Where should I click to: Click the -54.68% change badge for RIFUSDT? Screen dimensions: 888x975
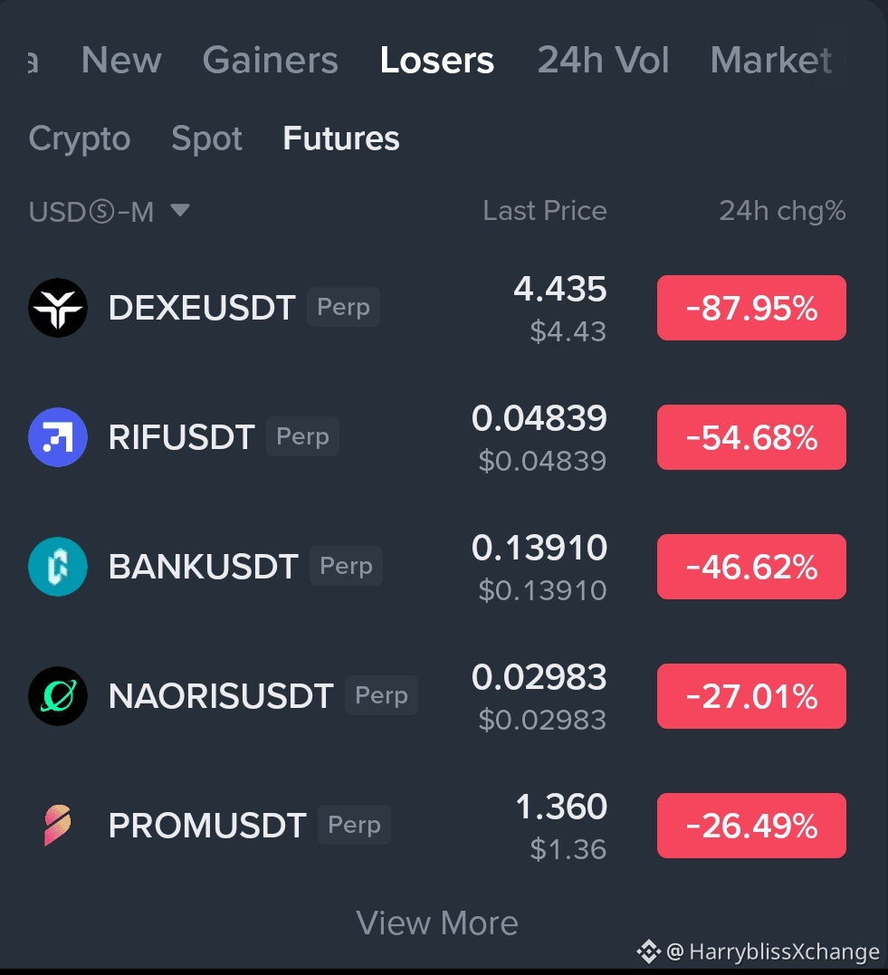click(x=751, y=437)
